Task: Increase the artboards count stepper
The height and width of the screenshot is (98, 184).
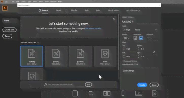Action: point(148,37)
